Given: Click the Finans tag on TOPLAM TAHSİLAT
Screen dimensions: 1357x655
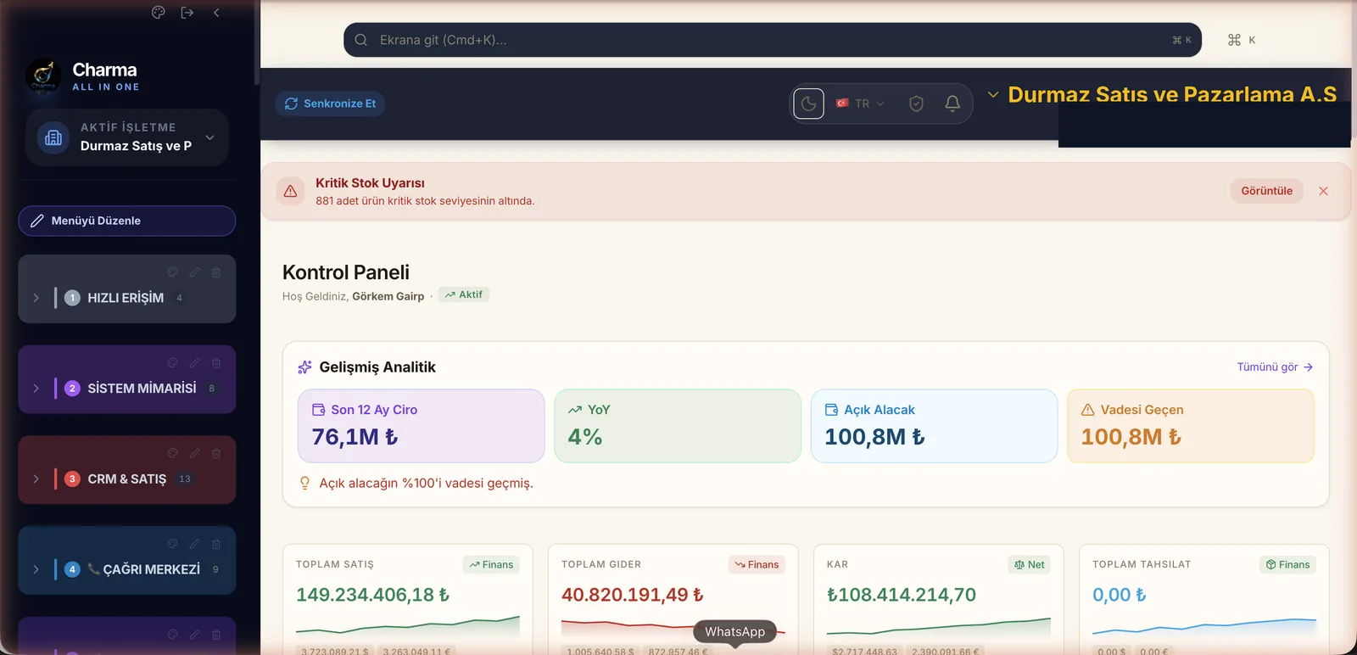Looking at the screenshot, I should pyautogui.click(x=1287, y=564).
